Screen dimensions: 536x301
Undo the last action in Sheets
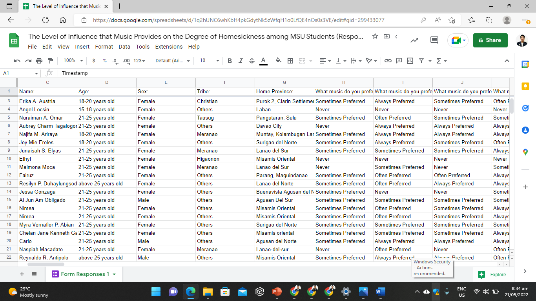pos(17,61)
